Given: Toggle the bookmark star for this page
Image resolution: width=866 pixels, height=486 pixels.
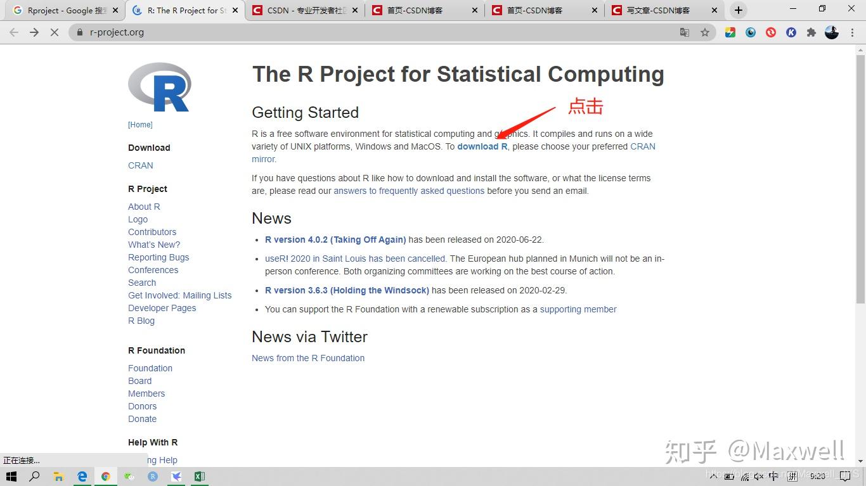Looking at the screenshot, I should (706, 32).
